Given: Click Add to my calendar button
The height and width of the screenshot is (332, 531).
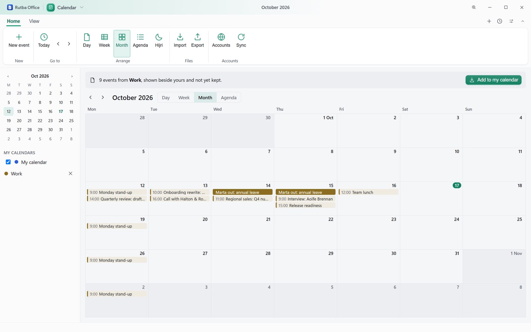Looking at the screenshot, I should [x=493, y=80].
